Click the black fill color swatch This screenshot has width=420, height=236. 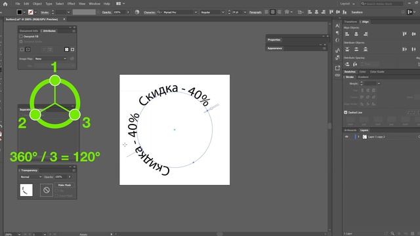[x=20, y=12]
